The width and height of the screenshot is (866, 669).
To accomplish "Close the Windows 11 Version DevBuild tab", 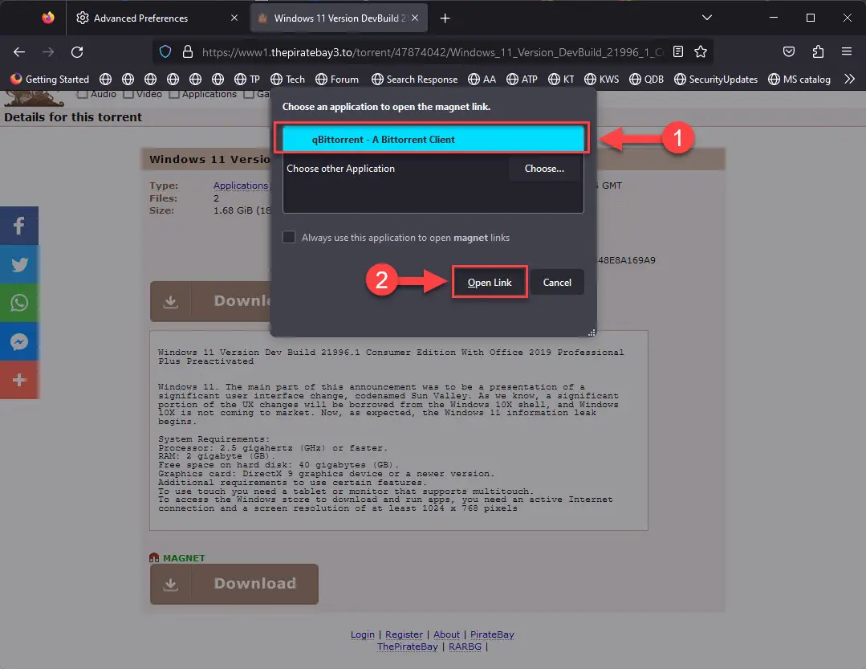I will pos(415,18).
